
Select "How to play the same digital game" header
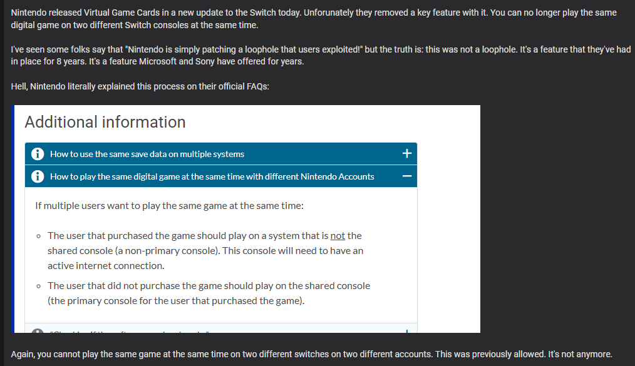pos(220,176)
